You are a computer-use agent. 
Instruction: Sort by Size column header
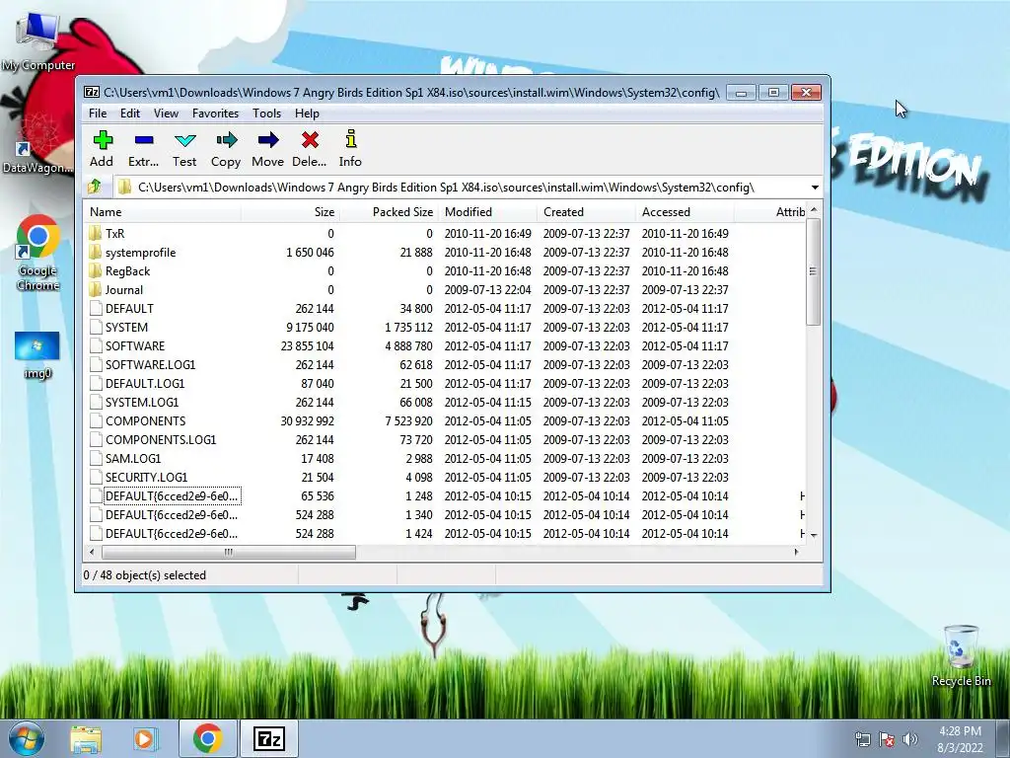(291, 212)
